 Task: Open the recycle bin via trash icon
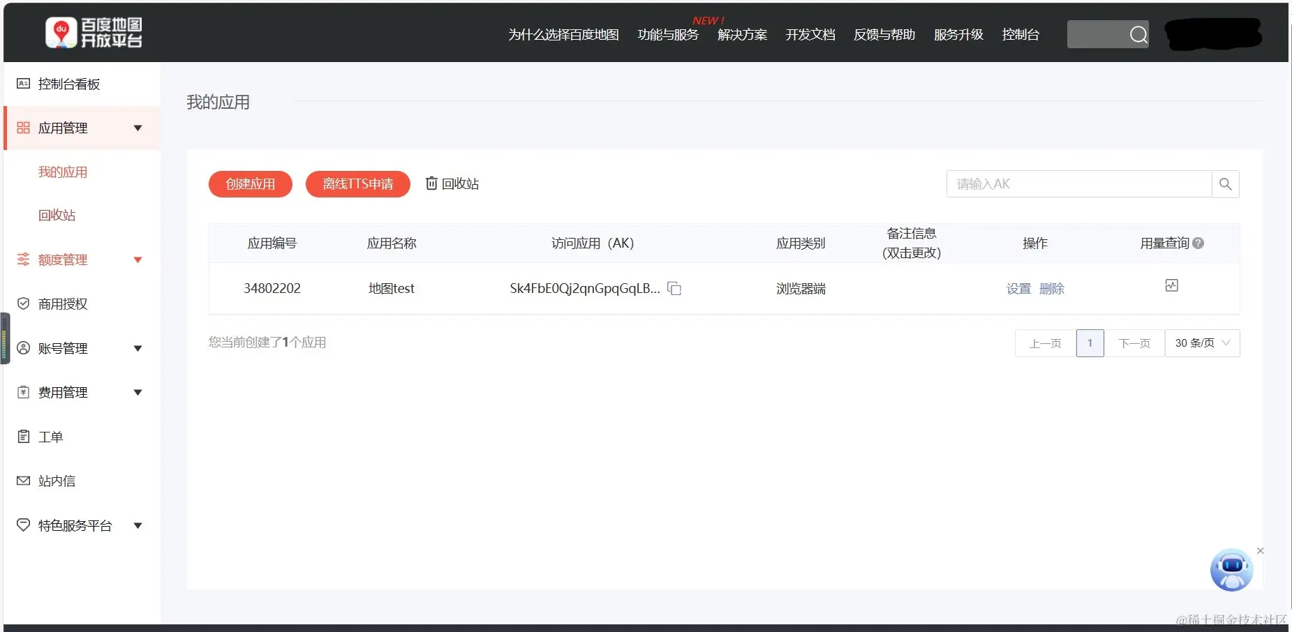tap(431, 183)
